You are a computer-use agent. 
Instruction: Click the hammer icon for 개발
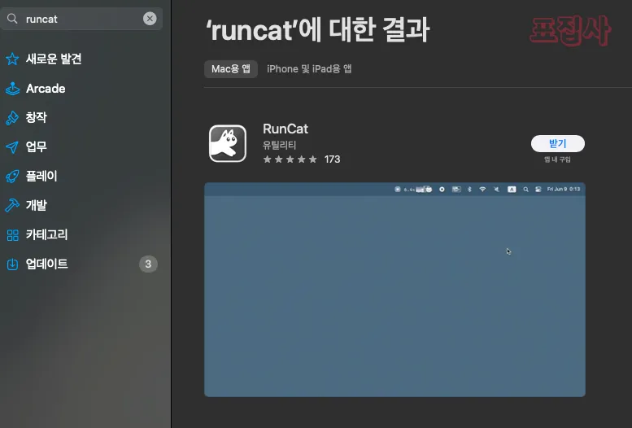coord(12,205)
